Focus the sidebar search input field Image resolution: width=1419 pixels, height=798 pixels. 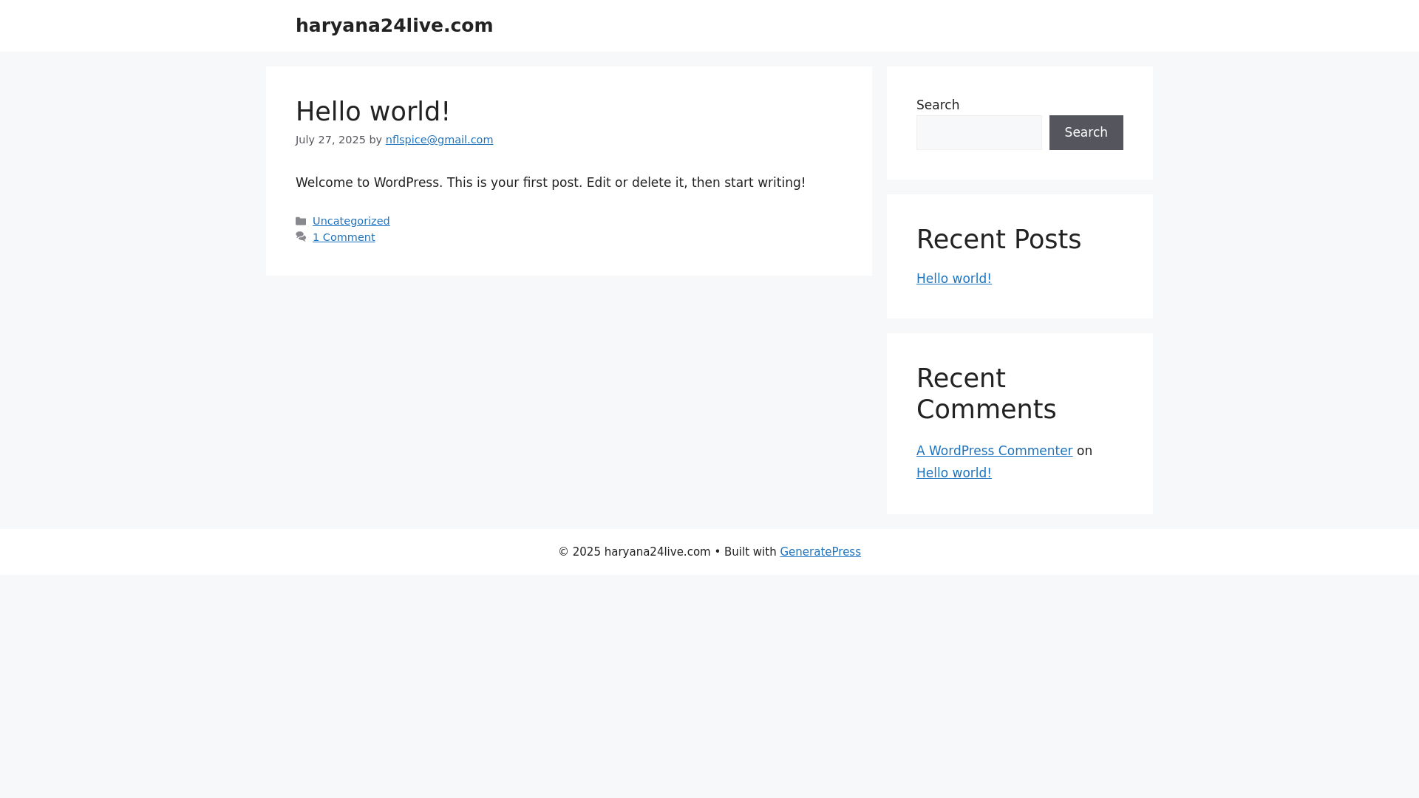click(x=979, y=132)
